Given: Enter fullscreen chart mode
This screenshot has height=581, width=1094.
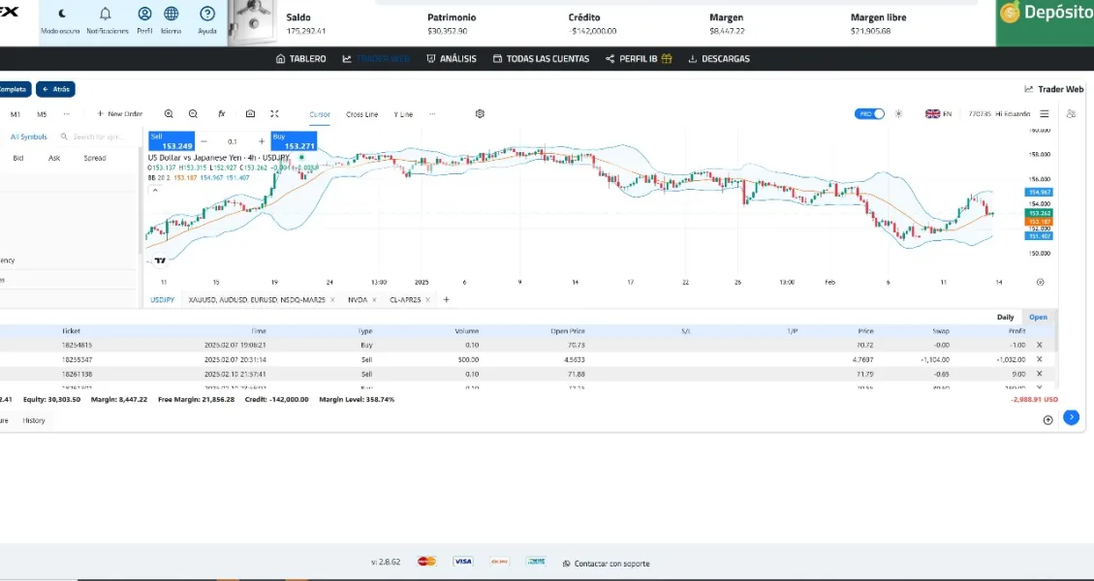Looking at the screenshot, I should 274,114.
